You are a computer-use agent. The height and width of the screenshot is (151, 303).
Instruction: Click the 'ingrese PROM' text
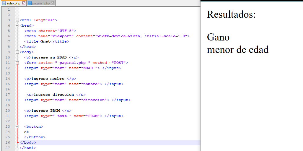45,111
